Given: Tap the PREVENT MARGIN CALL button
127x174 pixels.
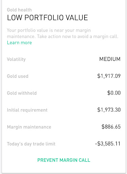Looking at the screenshot, I should 64,160.
